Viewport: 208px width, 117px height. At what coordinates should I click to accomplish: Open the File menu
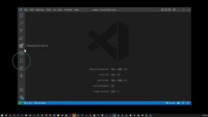tap(26, 10)
